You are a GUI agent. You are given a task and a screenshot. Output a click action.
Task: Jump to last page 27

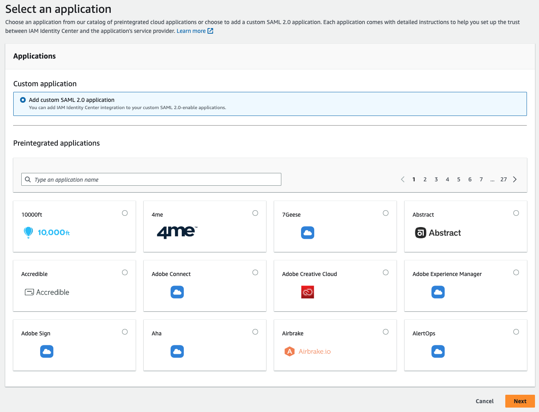504,179
